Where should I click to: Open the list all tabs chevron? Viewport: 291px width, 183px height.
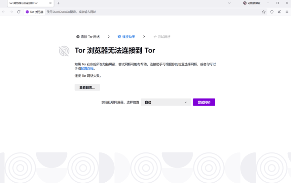[x=229, y=3]
